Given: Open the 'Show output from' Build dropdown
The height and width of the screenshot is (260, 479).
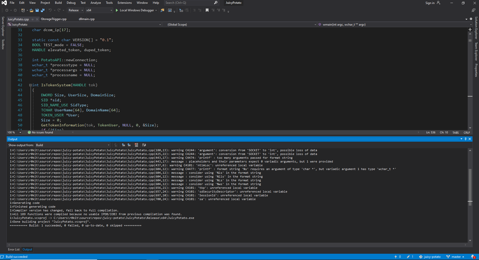Looking at the screenshot, I should 108,145.
